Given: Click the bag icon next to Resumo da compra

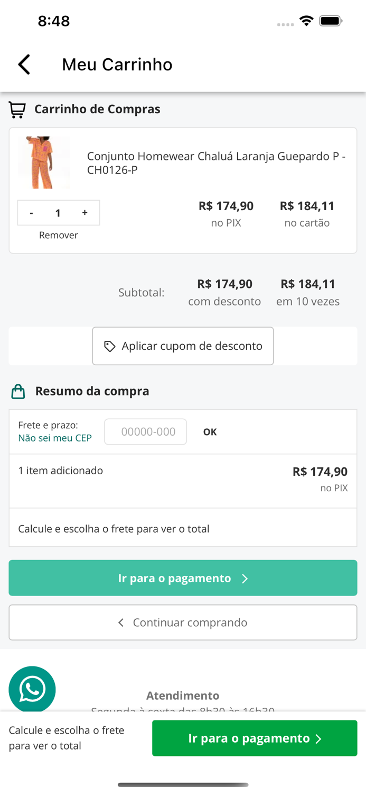Looking at the screenshot, I should click(18, 391).
